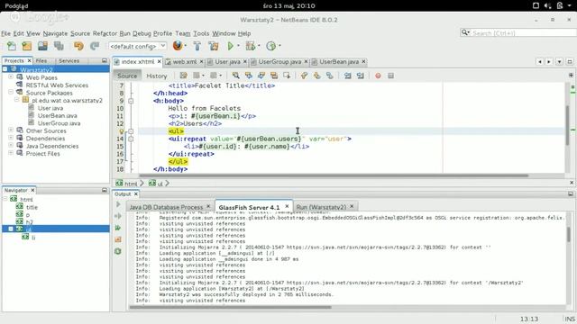Click the Clean and Build icon

point(214,46)
